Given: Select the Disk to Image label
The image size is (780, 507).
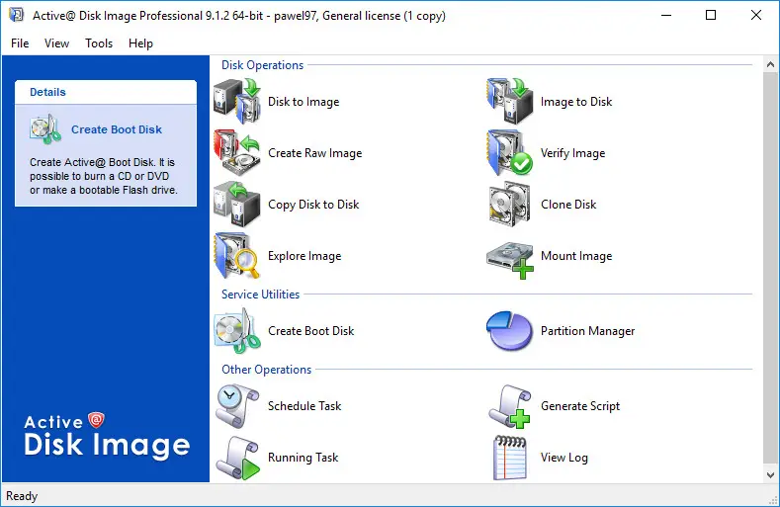Looking at the screenshot, I should [x=303, y=102].
